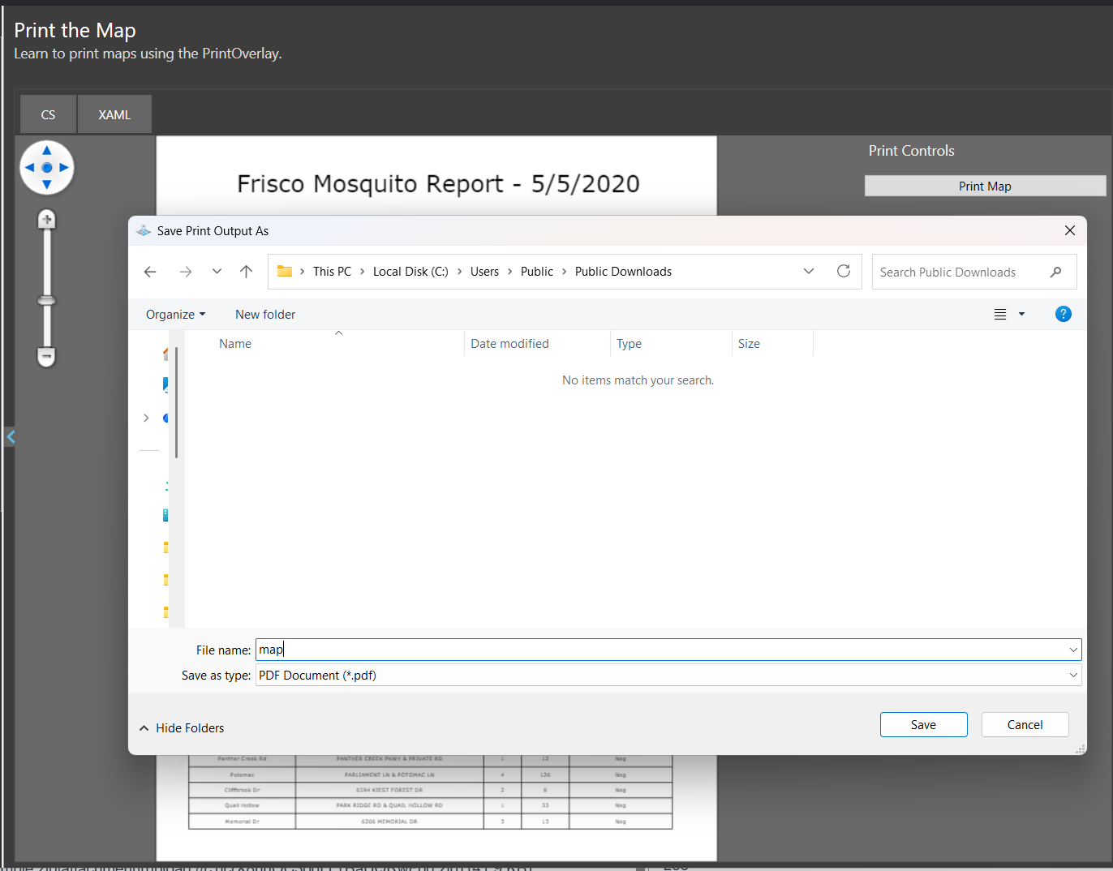Refresh the Public Downloads folder

tap(844, 271)
